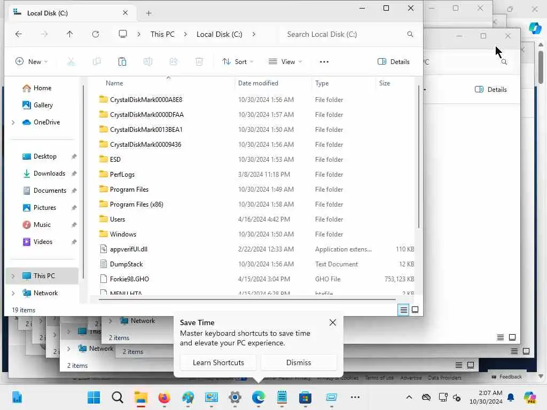Image resolution: width=547 pixels, height=410 pixels.
Task: Refresh the Local Disk (C:) view
Action: [x=96, y=34]
